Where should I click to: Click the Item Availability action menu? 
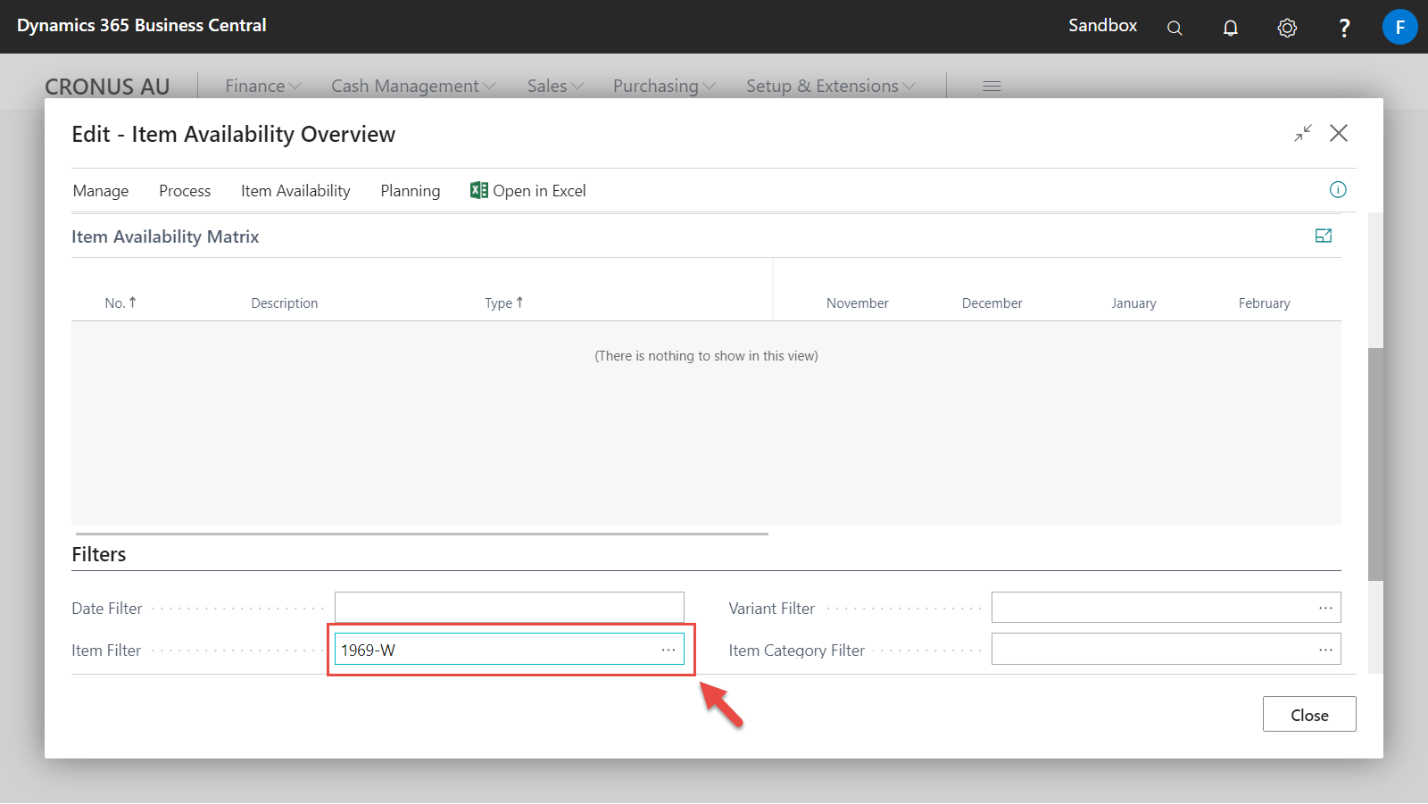coord(295,191)
